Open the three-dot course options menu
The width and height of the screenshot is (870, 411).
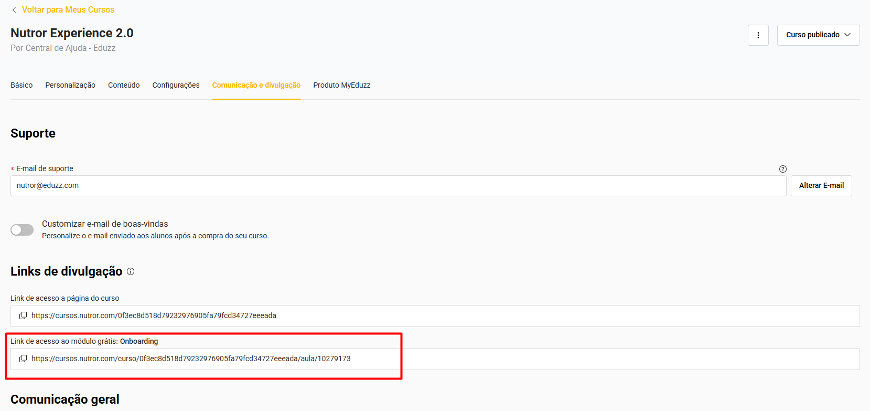coord(758,35)
